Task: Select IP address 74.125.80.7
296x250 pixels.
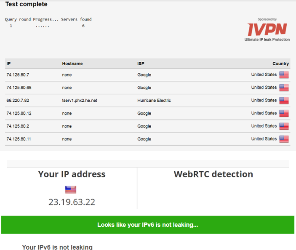Action: [x=18, y=75]
